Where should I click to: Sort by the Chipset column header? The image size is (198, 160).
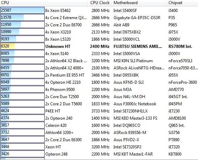tap(182, 3)
